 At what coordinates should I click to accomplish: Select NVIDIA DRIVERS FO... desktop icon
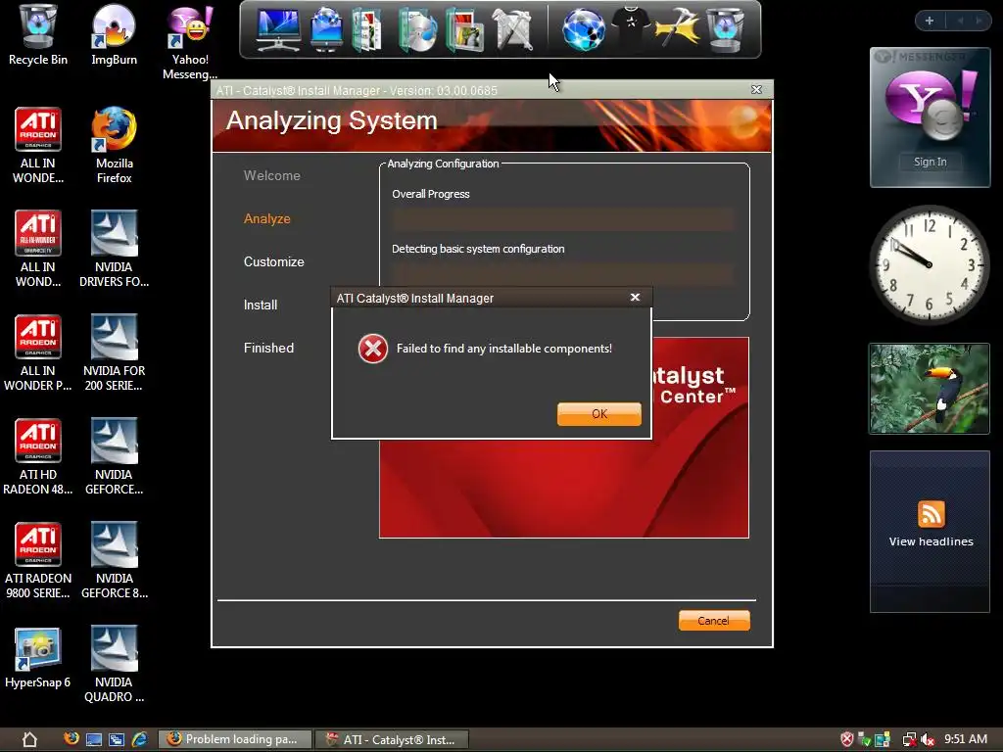coord(114,250)
